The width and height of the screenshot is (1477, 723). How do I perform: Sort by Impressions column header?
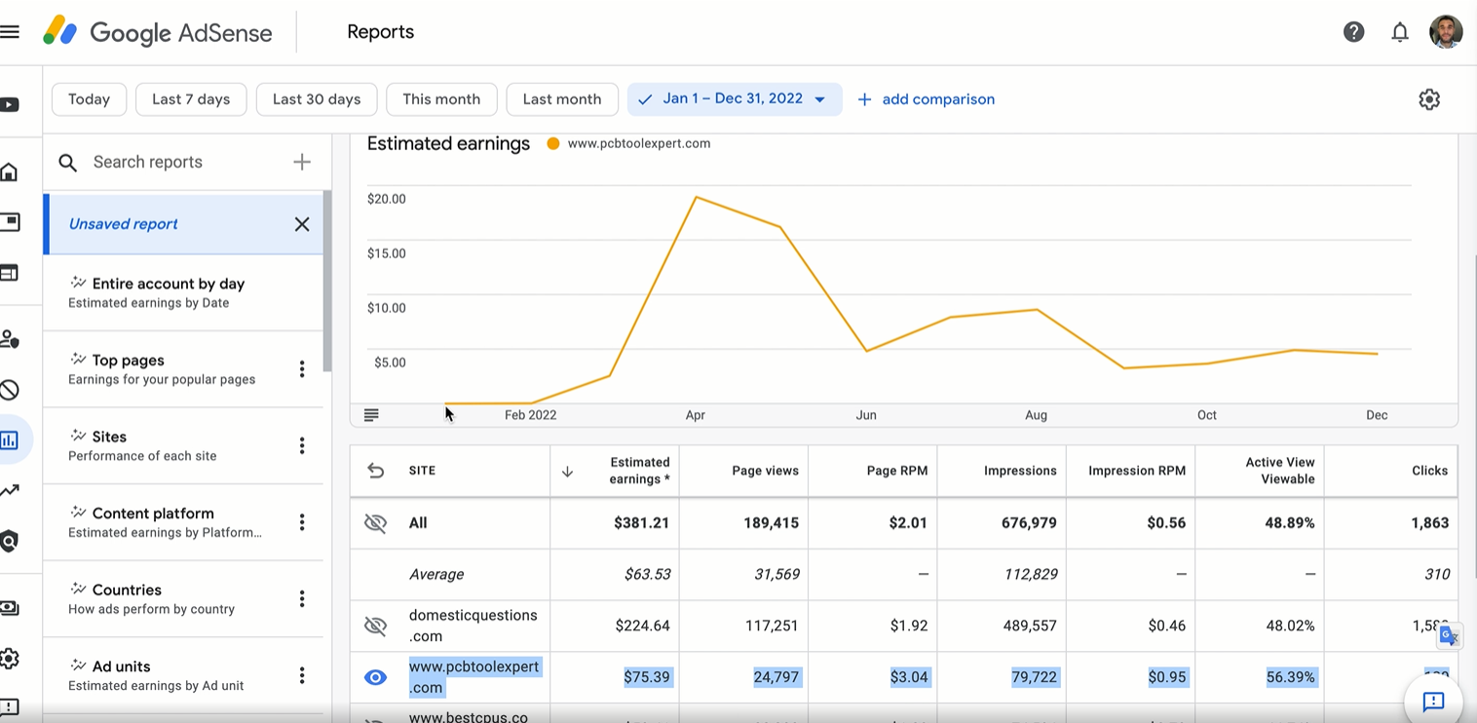(1020, 472)
